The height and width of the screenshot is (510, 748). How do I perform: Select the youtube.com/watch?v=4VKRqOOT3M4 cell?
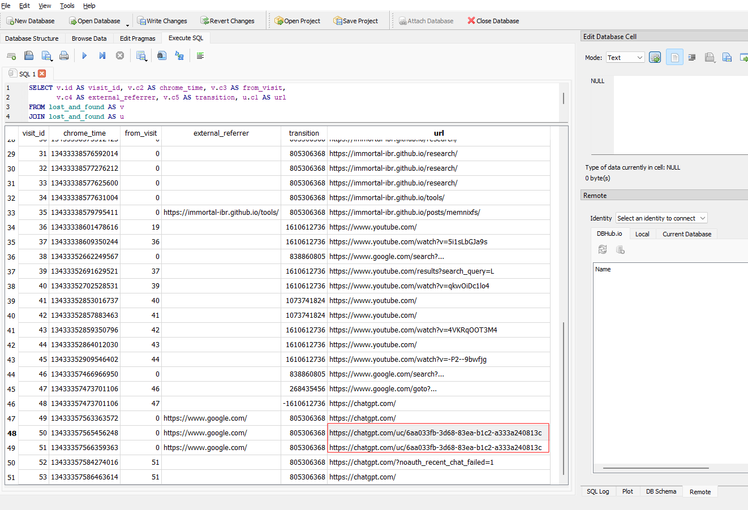point(439,330)
